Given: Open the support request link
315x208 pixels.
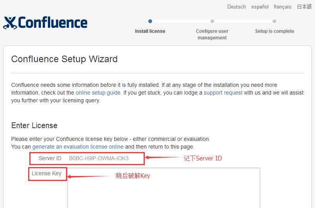Looking at the screenshot, I should (223, 93).
